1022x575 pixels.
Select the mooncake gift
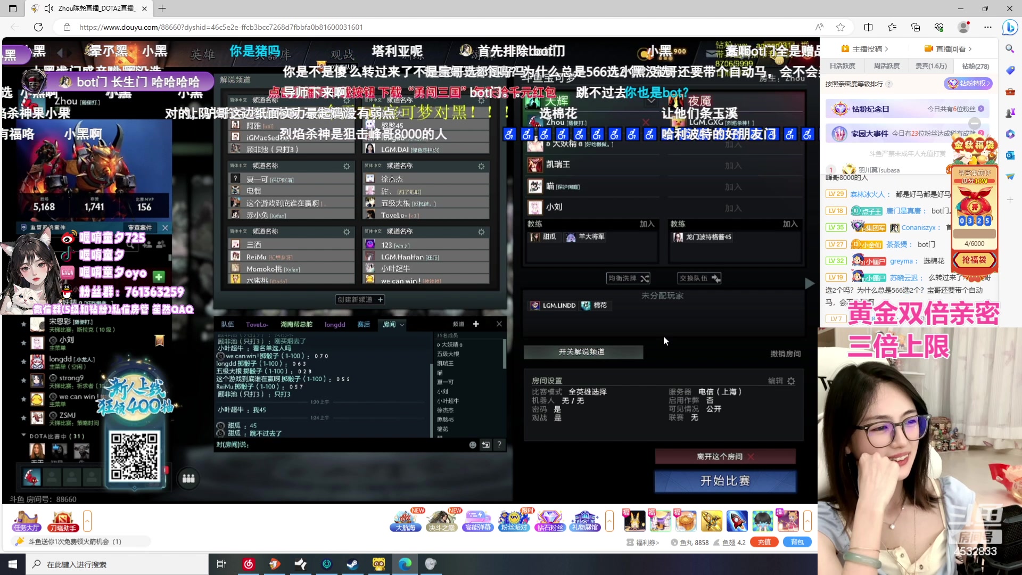pyautogui.click(x=686, y=521)
